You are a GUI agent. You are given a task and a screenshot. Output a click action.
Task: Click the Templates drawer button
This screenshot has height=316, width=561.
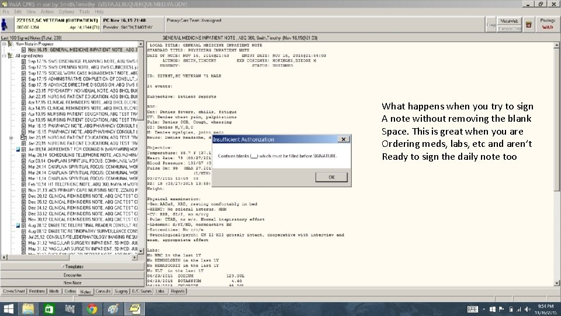coord(72,267)
